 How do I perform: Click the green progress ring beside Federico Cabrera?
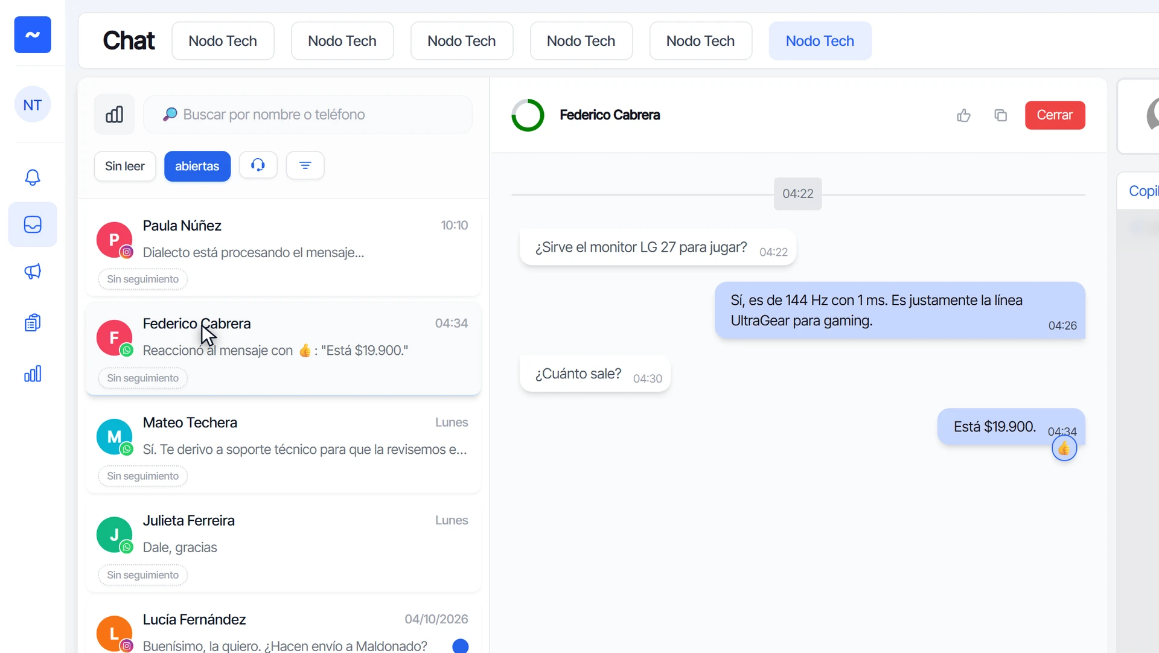528,115
